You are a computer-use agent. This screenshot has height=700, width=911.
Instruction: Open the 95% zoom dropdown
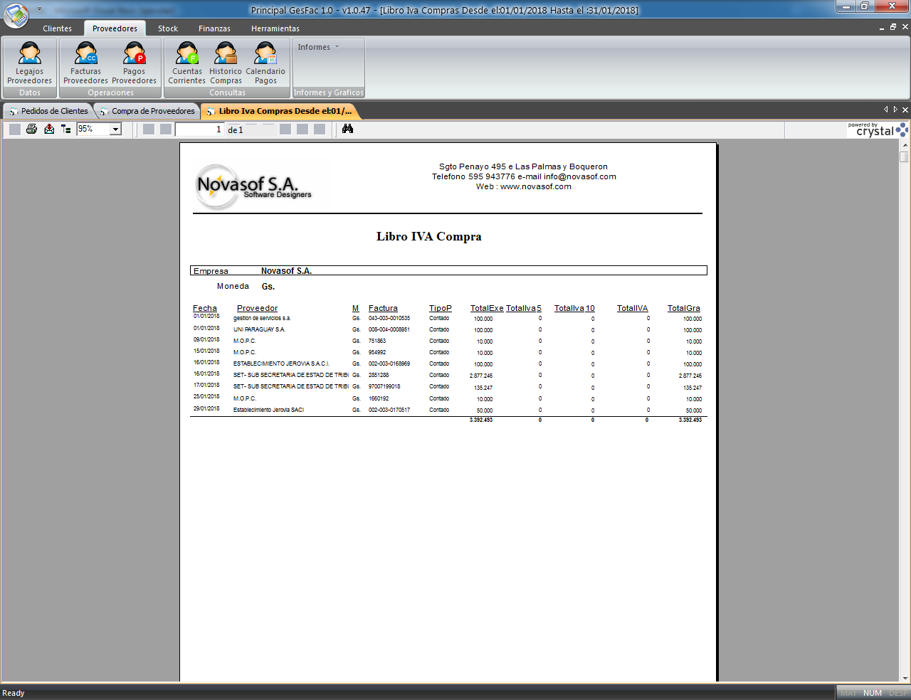(x=116, y=129)
